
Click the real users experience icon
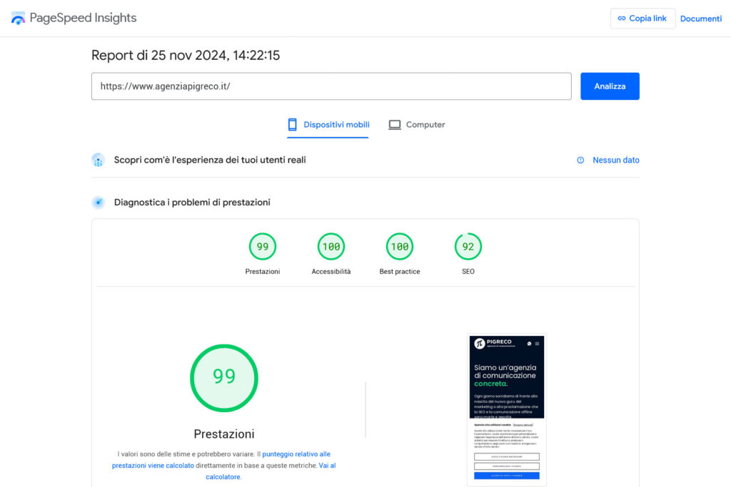(x=98, y=160)
